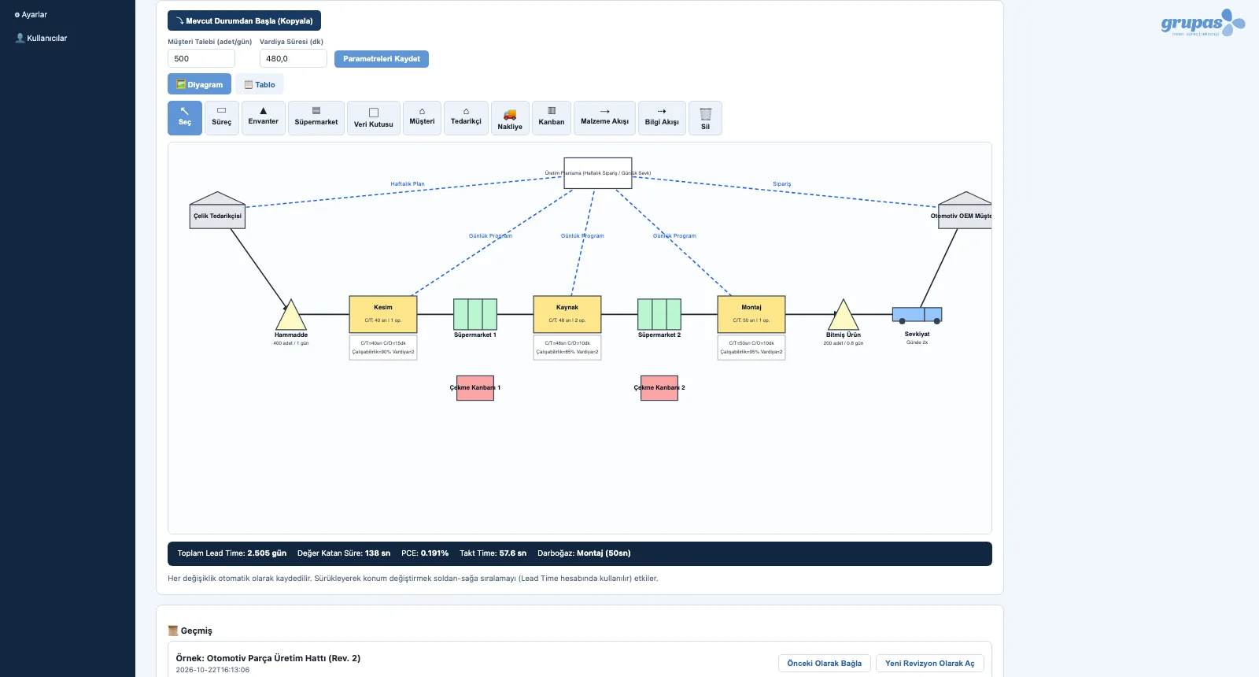The image size is (1259, 677).
Task: Click the Sipariş flow label
Action: point(782,184)
